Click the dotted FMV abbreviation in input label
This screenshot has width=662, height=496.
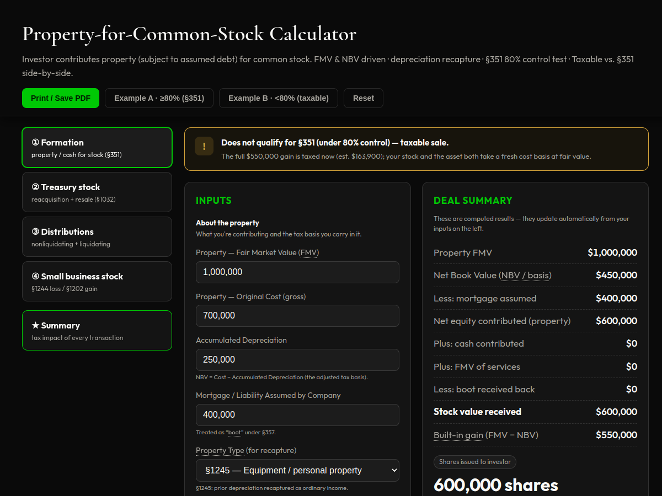[309, 253]
